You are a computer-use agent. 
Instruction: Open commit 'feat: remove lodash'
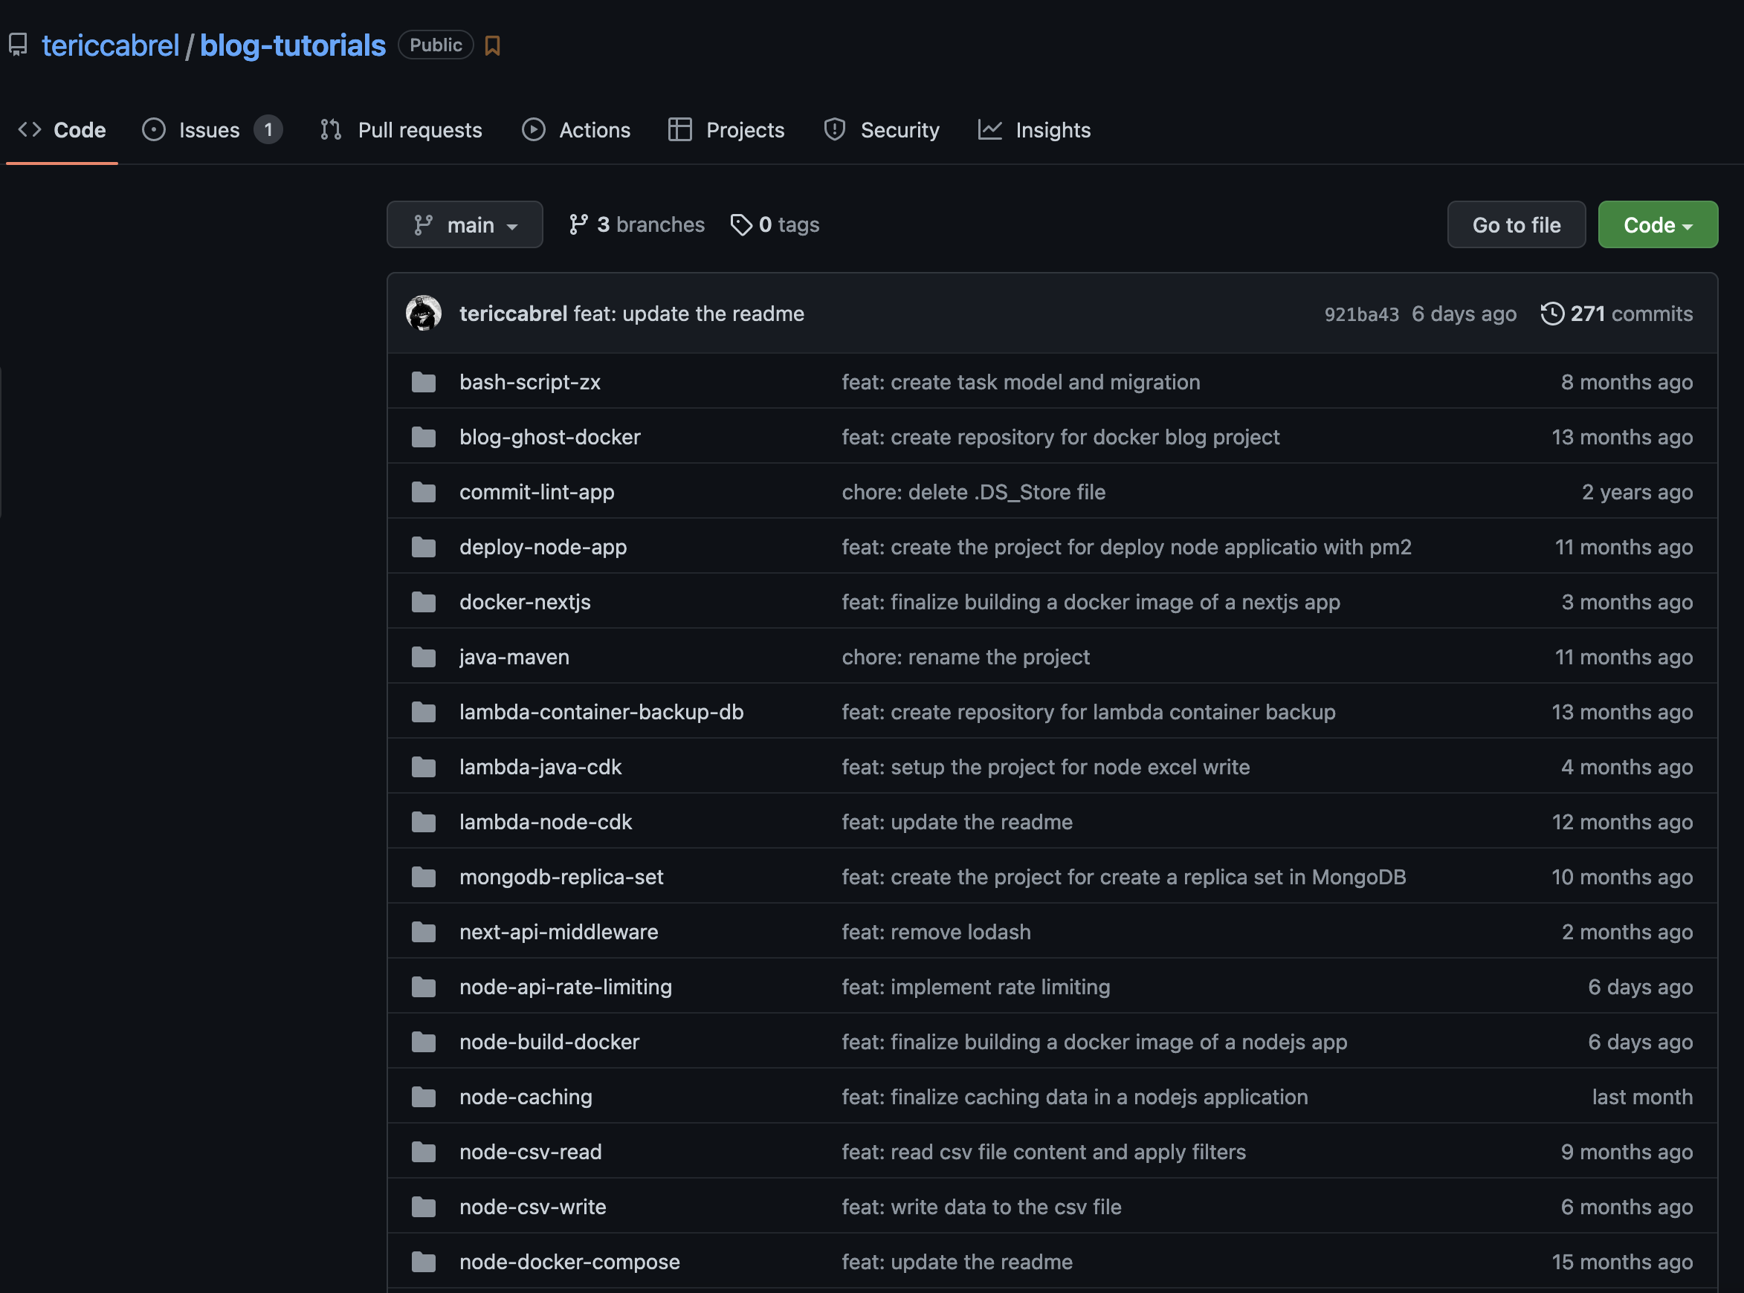point(936,932)
